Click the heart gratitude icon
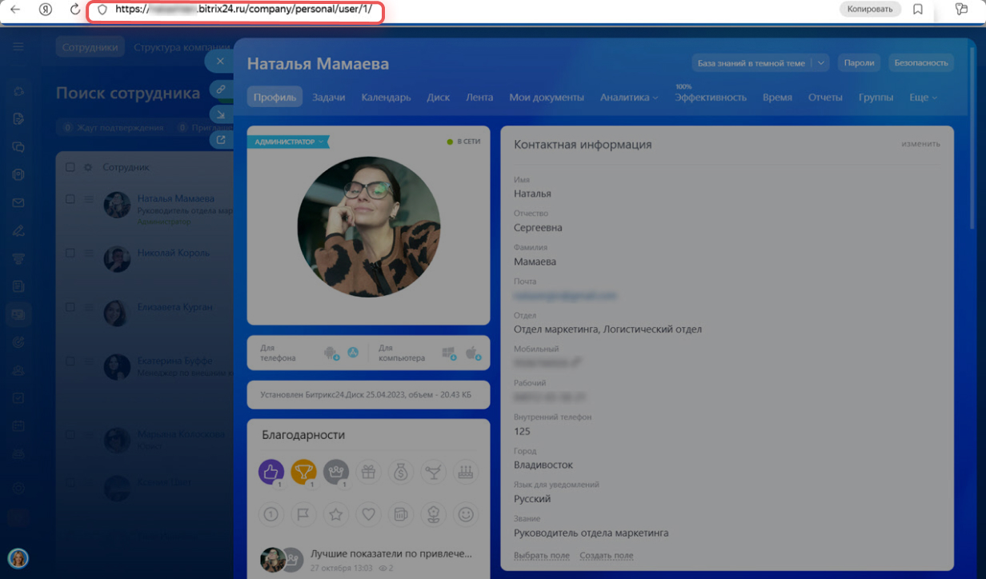This screenshot has width=986, height=579. point(368,514)
